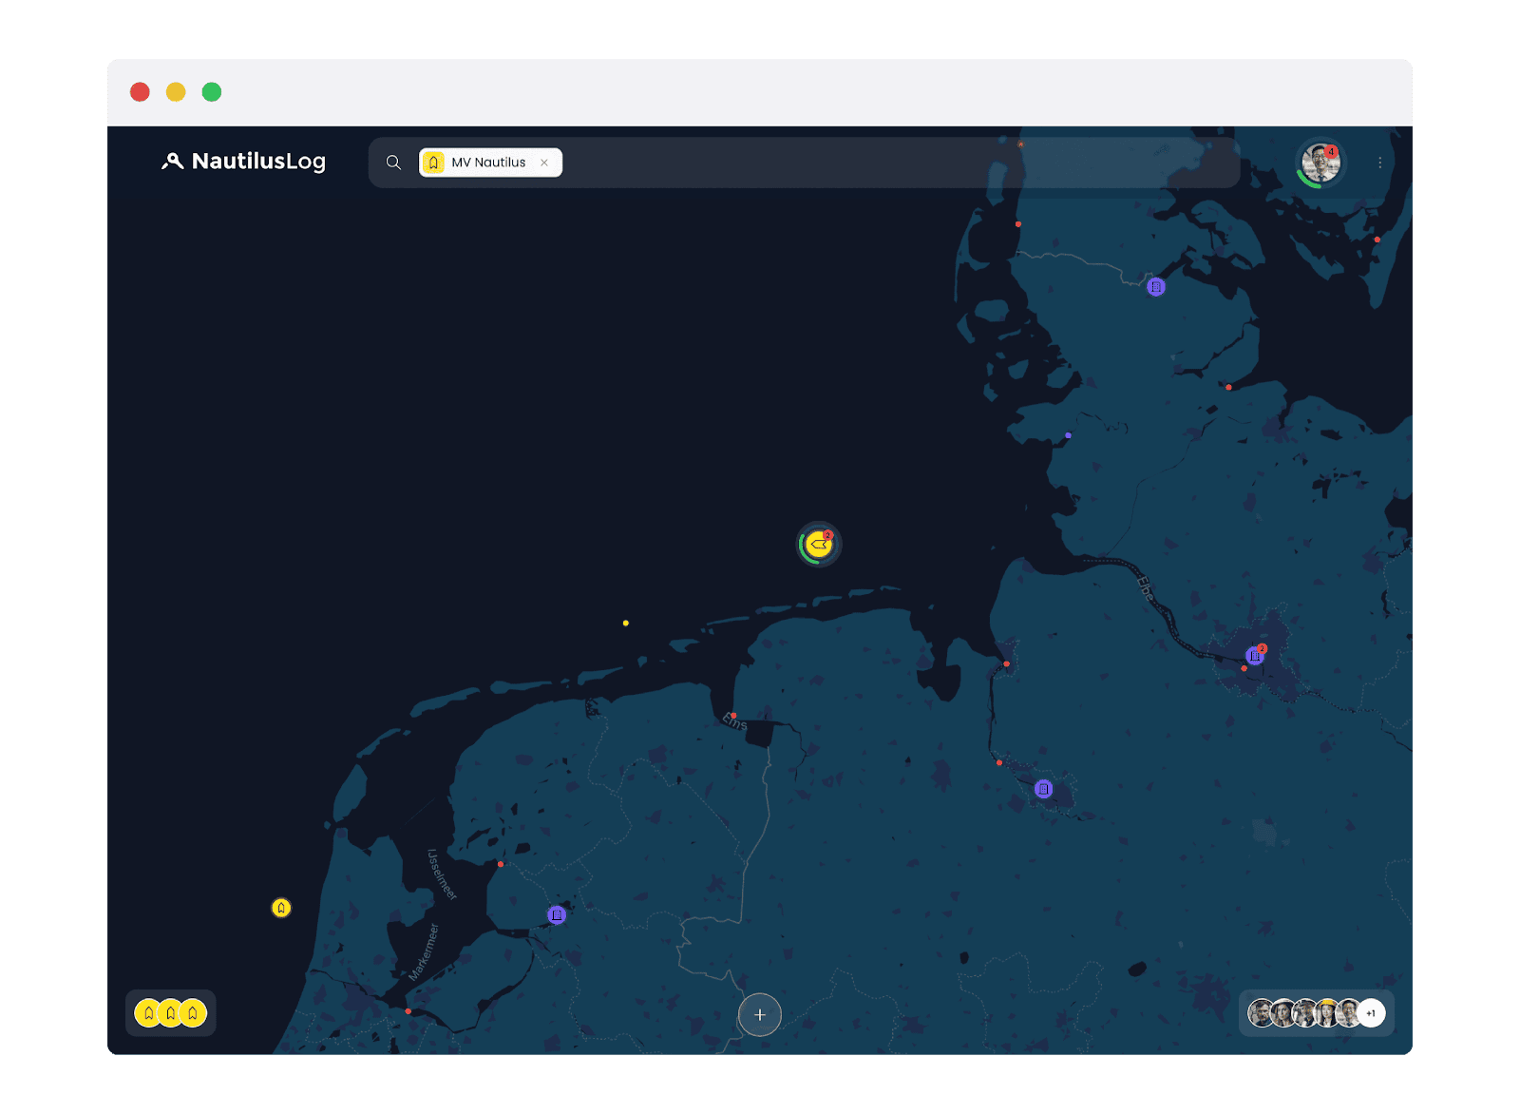The height and width of the screenshot is (1114, 1520).
Task: Select the northern purple building marker near Denmark border
Action: coord(1155,287)
